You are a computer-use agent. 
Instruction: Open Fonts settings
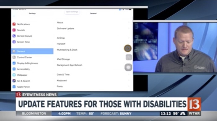93,86
